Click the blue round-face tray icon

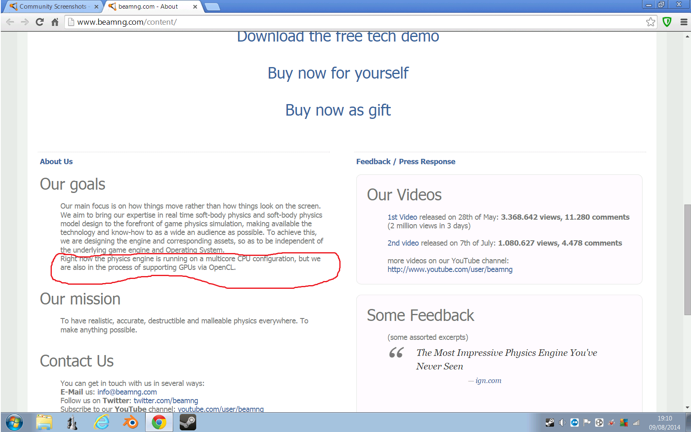click(575, 423)
